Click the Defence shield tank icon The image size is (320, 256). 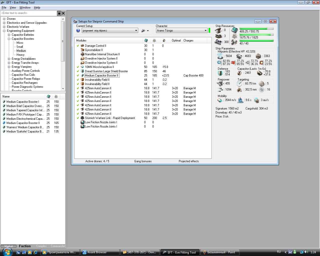click(x=220, y=73)
